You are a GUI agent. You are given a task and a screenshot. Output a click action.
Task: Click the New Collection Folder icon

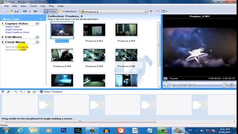[156, 12]
